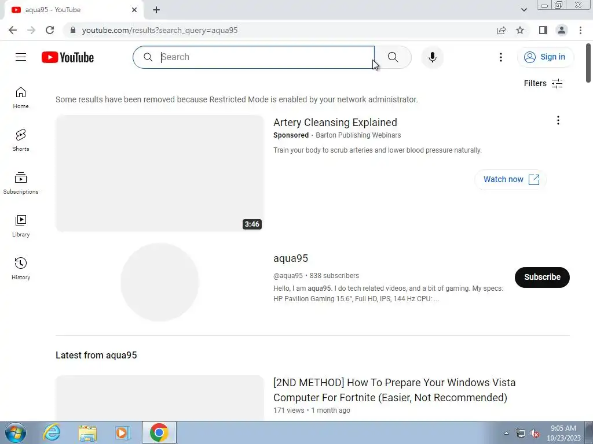Open Chrome three-dot menu
Image resolution: width=593 pixels, height=444 pixels.
tap(580, 30)
